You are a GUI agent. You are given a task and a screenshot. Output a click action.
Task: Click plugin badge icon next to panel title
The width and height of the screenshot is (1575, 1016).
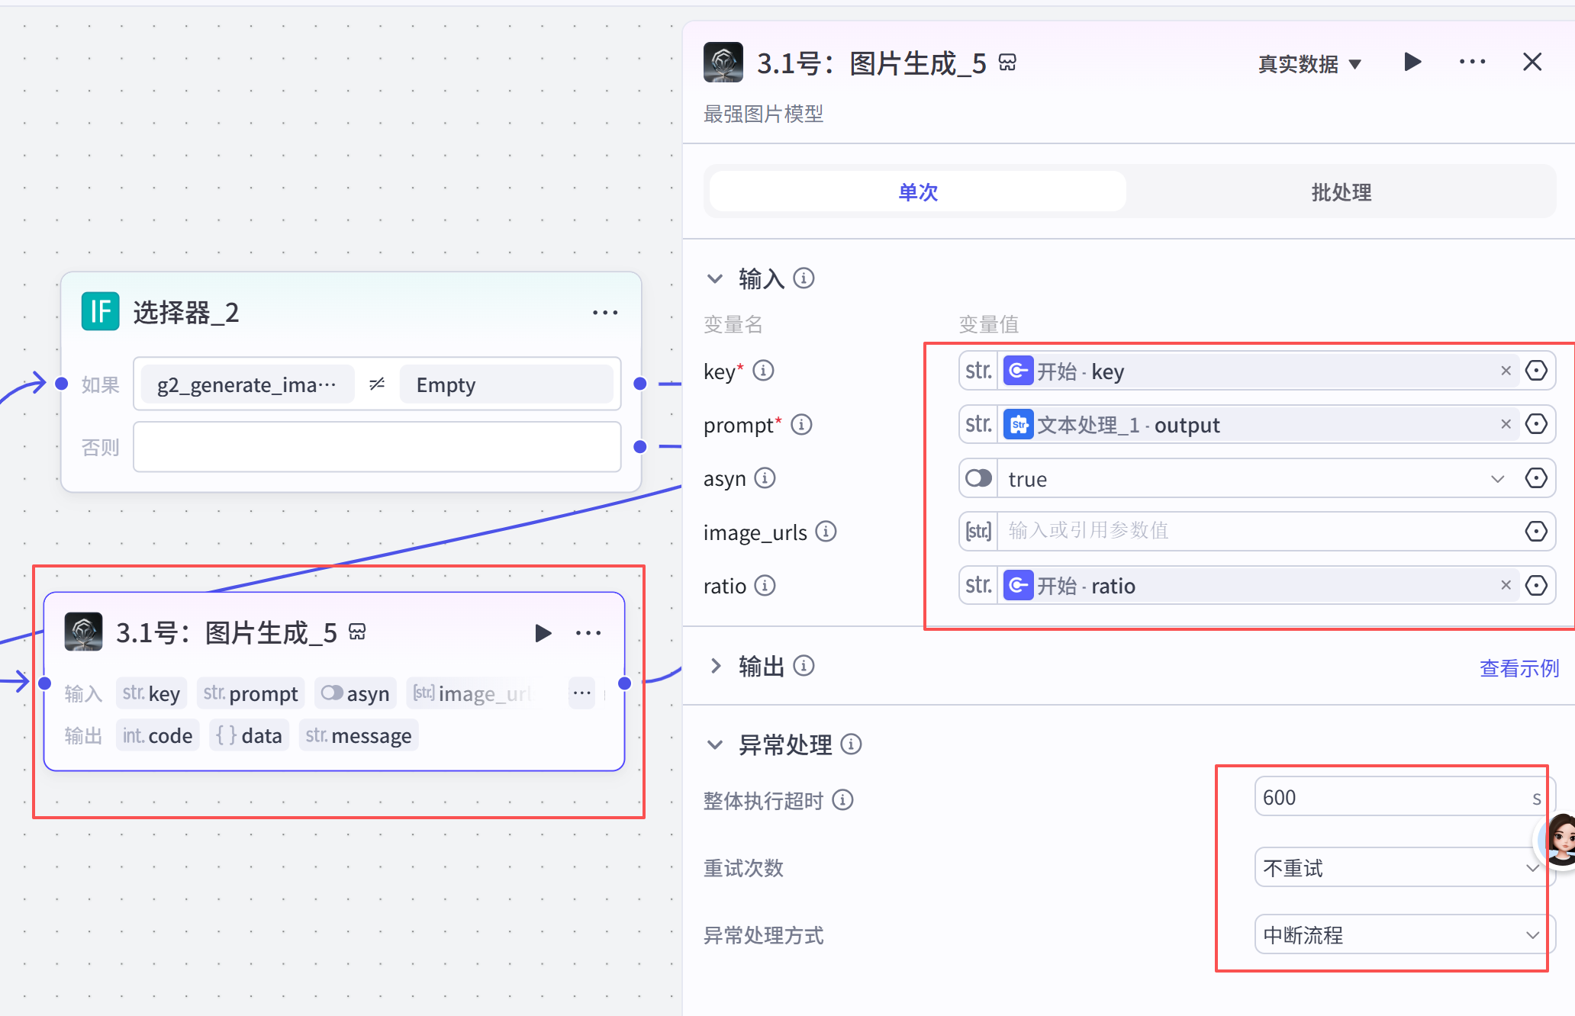coord(1007,63)
